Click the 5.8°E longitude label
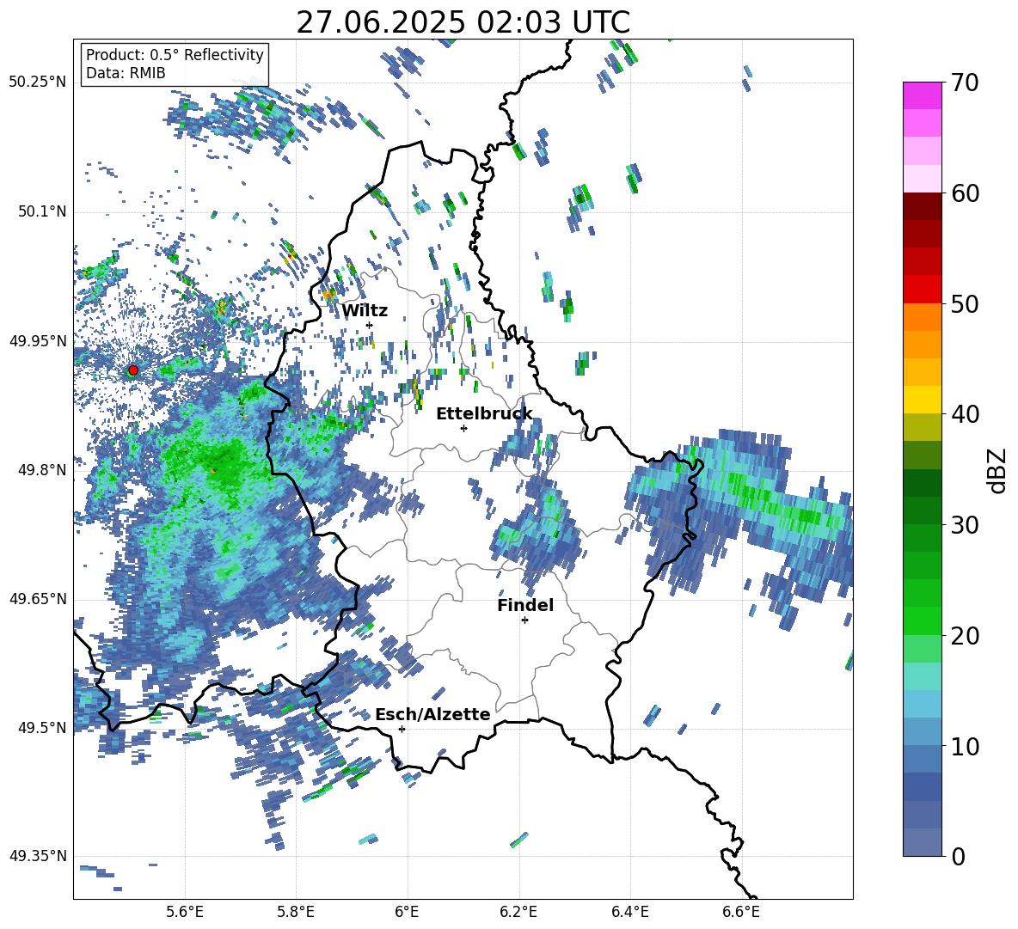 [x=296, y=912]
